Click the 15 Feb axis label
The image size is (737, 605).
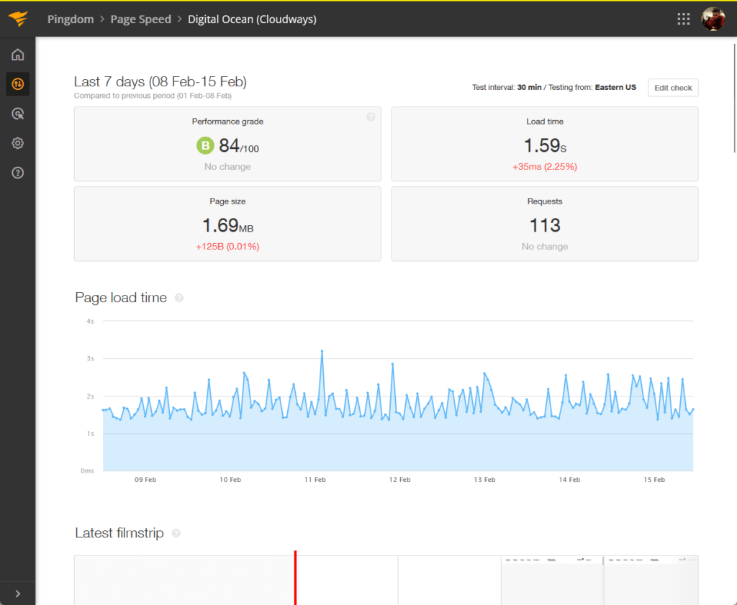pos(654,480)
